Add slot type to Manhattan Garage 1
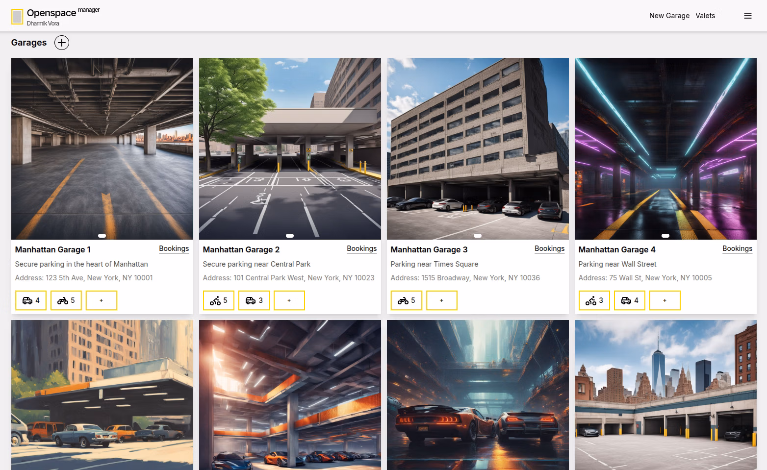The width and height of the screenshot is (767, 470). 102,300
